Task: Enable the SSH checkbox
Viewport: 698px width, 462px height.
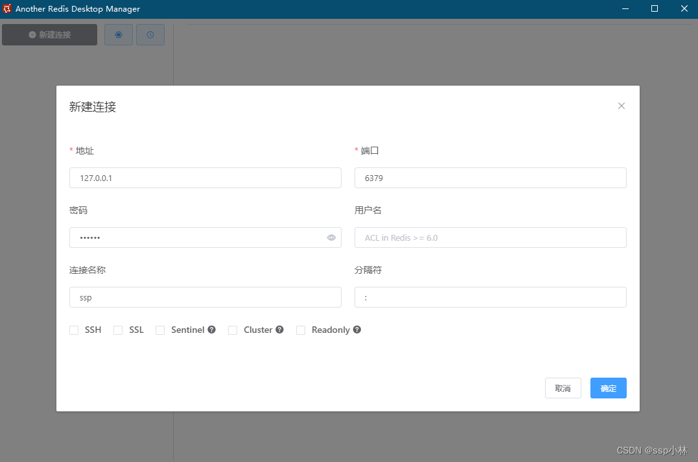Action: tap(74, 330)
